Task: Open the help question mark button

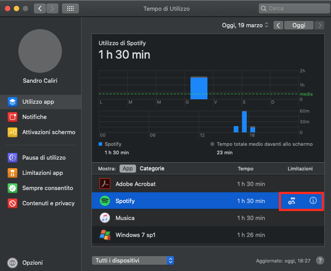Action: click(320, 260)
